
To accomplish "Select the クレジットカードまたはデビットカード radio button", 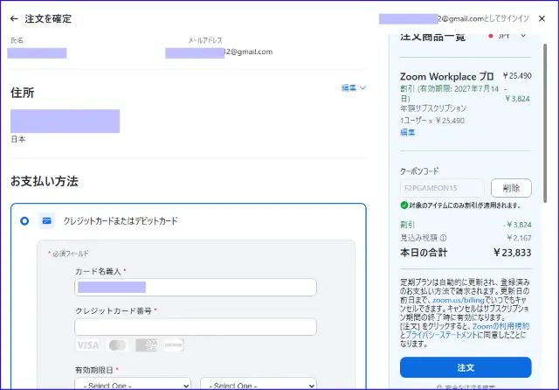I will click(24, 221).
